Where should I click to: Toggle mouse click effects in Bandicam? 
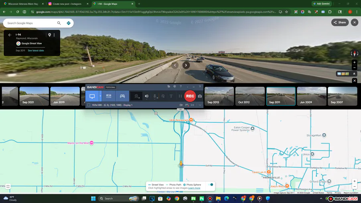click(163, 96)
